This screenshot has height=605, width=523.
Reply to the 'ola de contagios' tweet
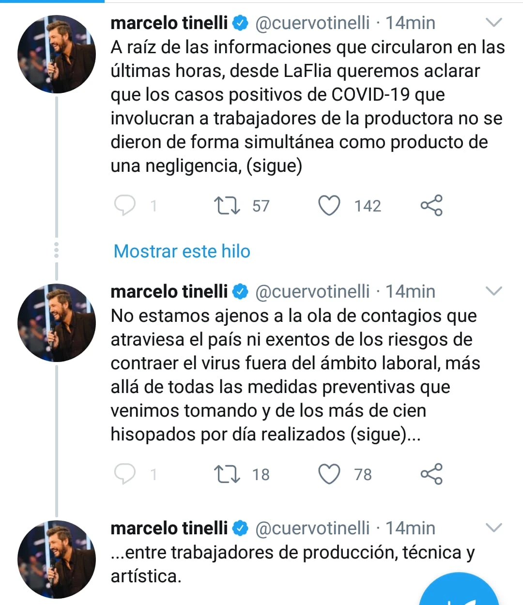[x=124, y=474]
